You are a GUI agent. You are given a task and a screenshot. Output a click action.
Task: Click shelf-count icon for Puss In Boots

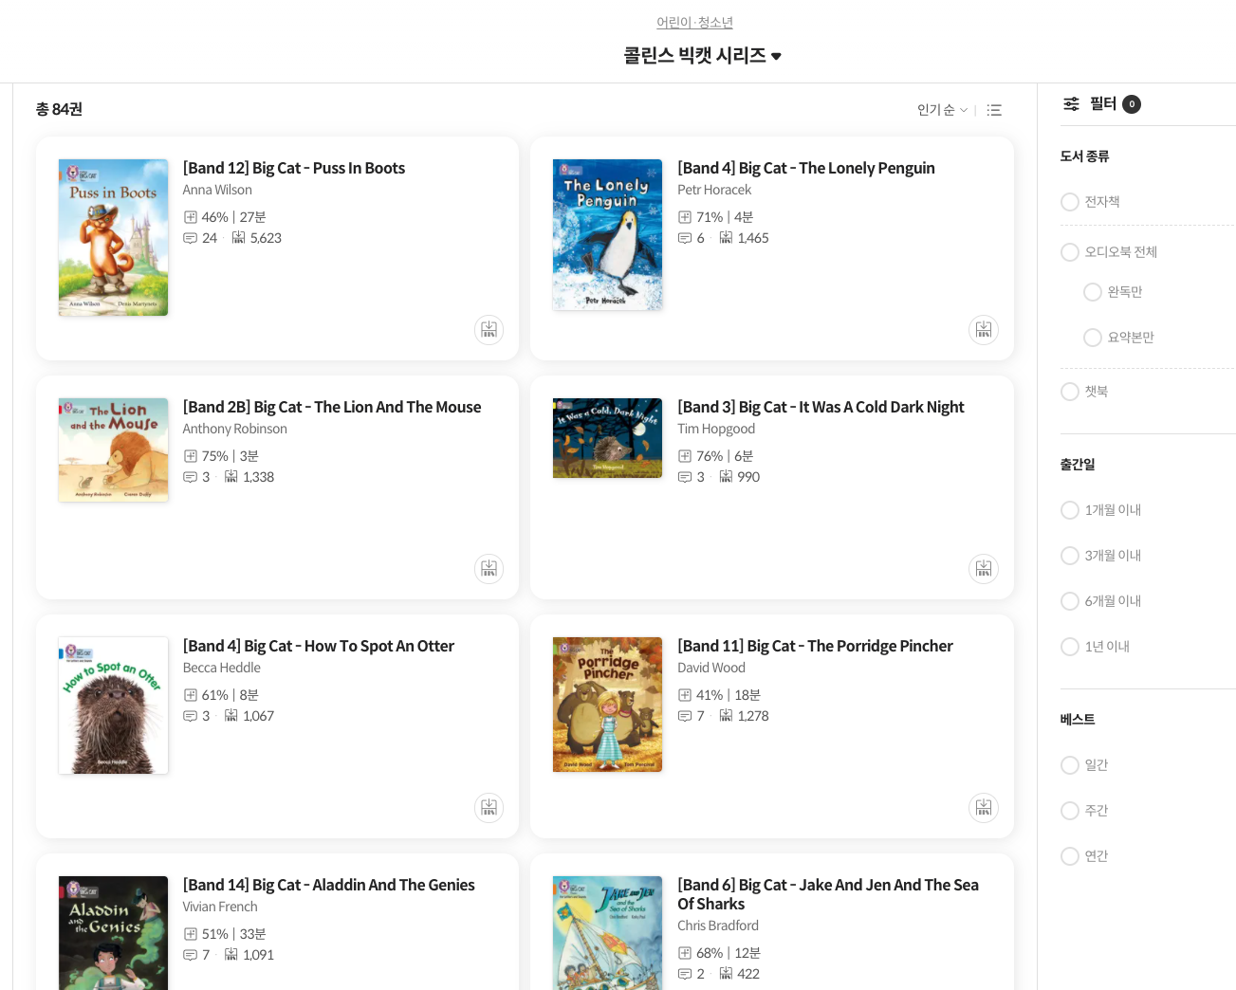coord(239,238)
